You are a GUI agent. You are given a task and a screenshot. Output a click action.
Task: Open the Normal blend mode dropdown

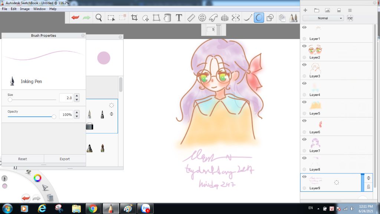[323, 18]
